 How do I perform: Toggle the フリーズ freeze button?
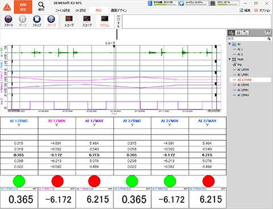coord(51,21)
